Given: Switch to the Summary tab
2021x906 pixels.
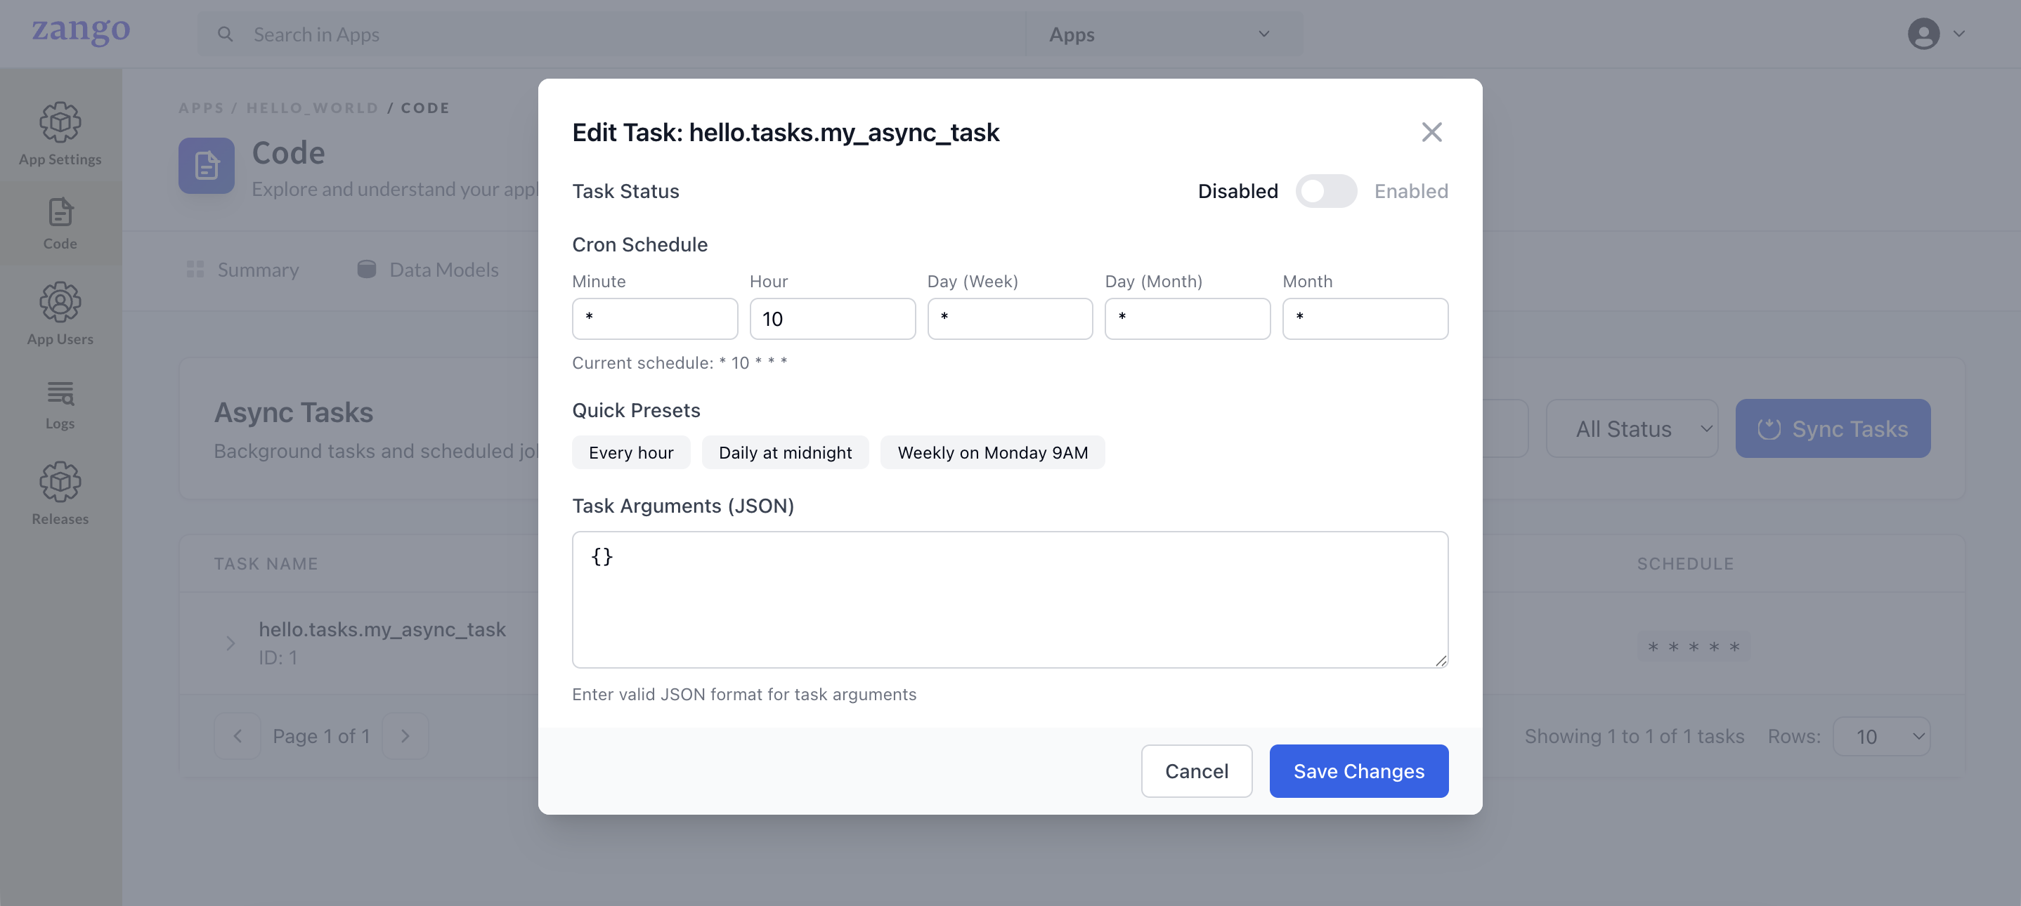Looking at the screenshot, I should (x=242, y=270).
